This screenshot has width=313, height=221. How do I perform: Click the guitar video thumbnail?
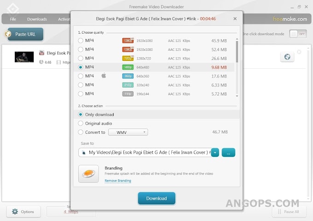point(24,57)
